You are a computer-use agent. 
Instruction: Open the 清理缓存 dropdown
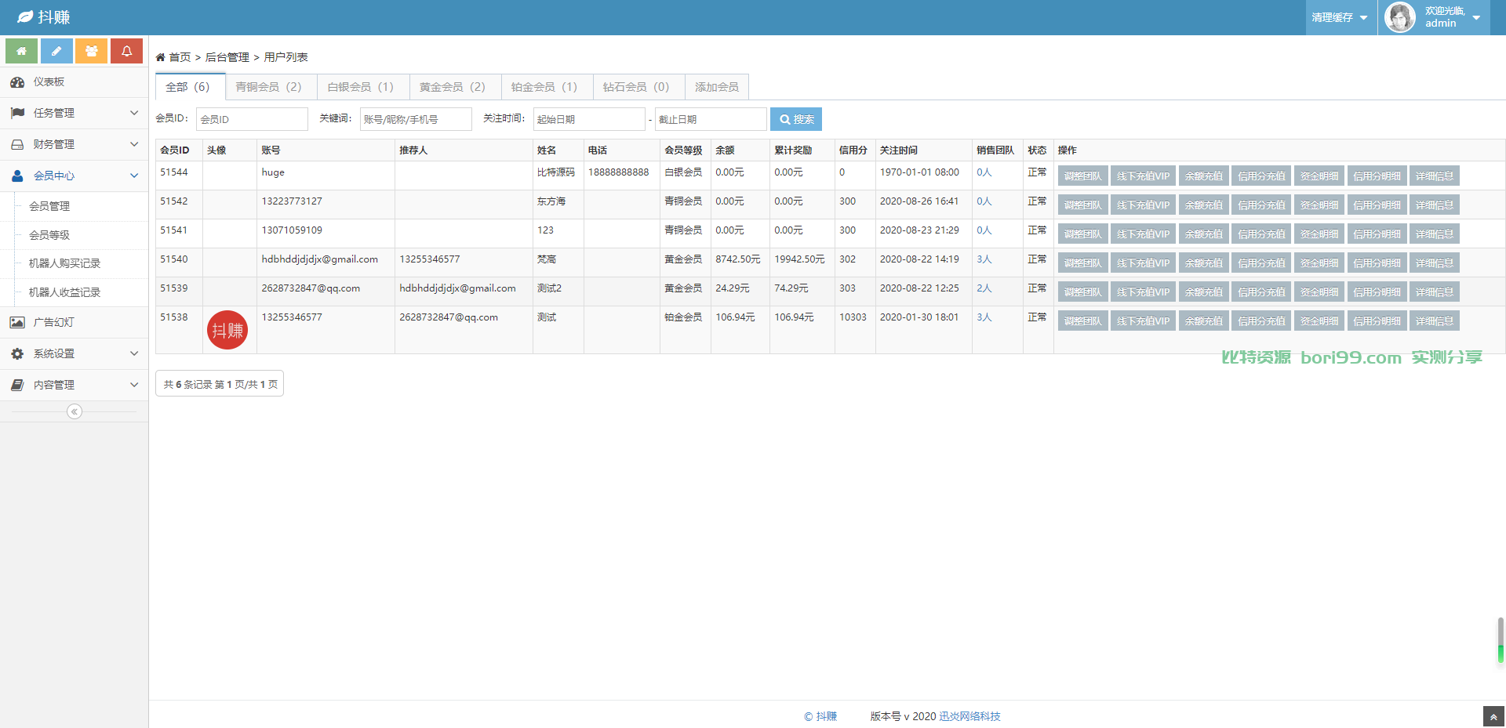click(x=1340, y=17)
